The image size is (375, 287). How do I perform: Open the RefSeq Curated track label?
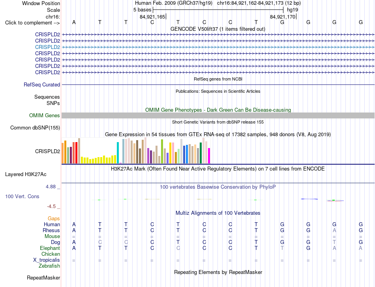[42, 84]
